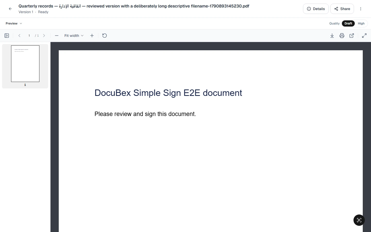Image resolution: width=371 pixels, height=232 pixels.
Task: Open the three-dot more options menu
Action: tap(361, 9)
